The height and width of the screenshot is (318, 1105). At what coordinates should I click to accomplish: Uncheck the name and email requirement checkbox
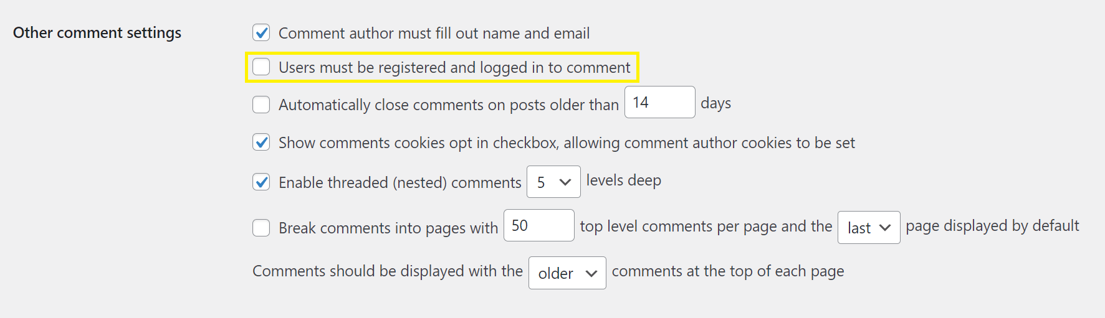pyautogui.click(x=261, y=32)
